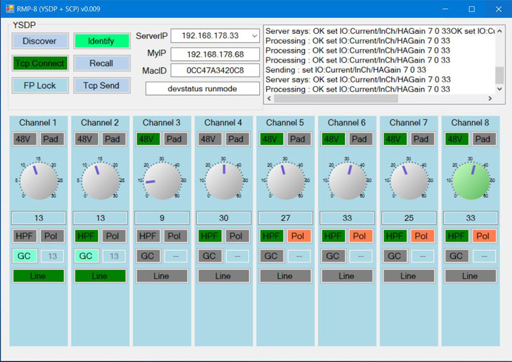Toggle Pol polarity on Channel 7
The image size is (512, 362).
(422, 236)
